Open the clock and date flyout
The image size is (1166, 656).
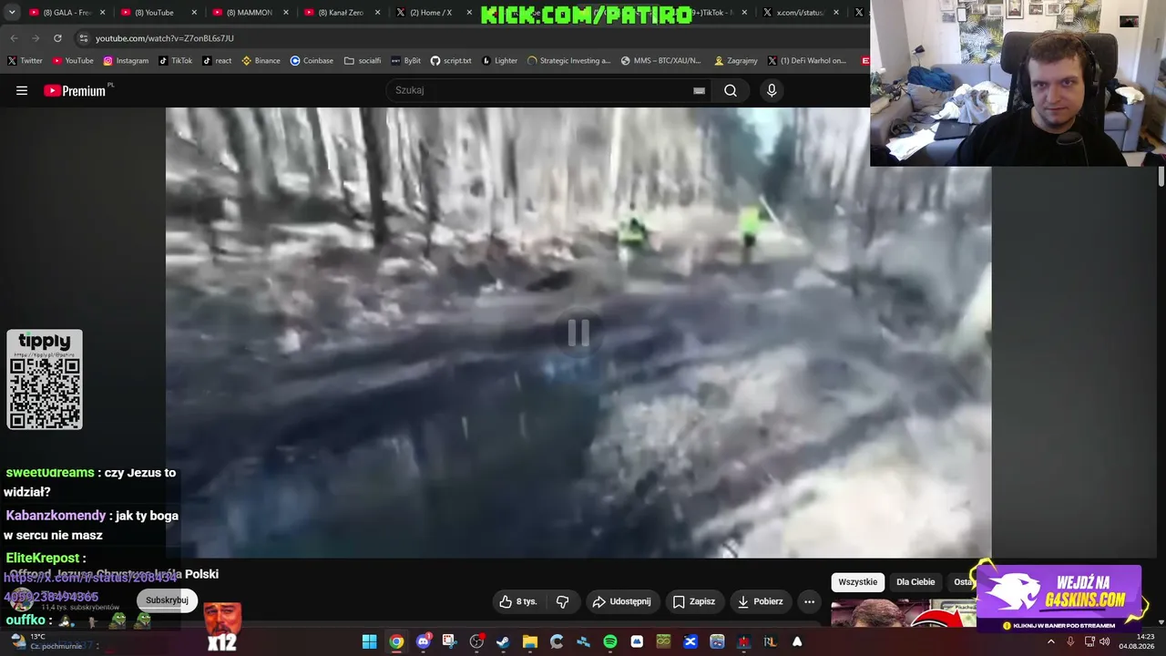click(x=1137, y=641)
